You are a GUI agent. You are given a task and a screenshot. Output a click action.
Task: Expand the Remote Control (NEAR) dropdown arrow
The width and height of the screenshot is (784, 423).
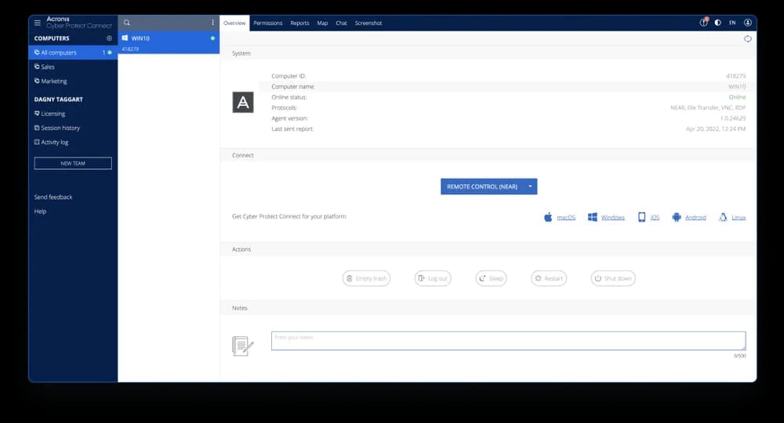530,186
